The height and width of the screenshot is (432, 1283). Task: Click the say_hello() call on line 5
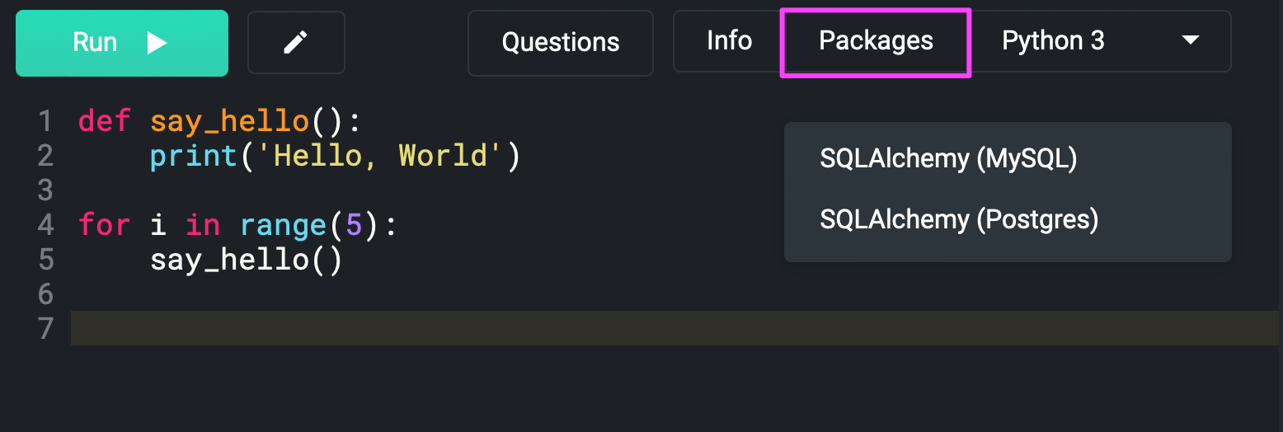[x=246, y=261]
